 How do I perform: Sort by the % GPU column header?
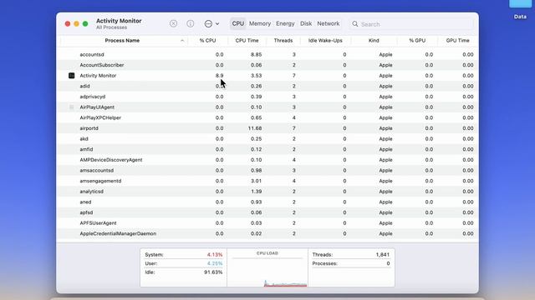[417, 41]
